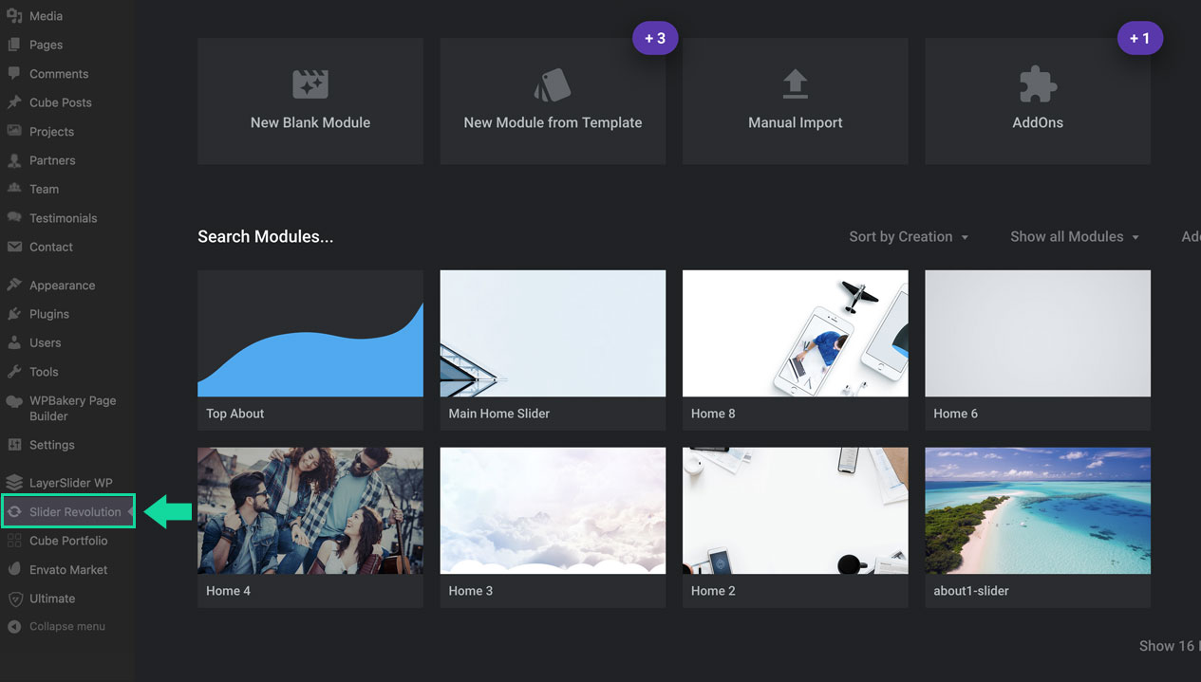The width and height of the screenshot is (1201, 682).
Task: Select Cube Portfolio in the sidebar
Action: [x=68, y=541]
